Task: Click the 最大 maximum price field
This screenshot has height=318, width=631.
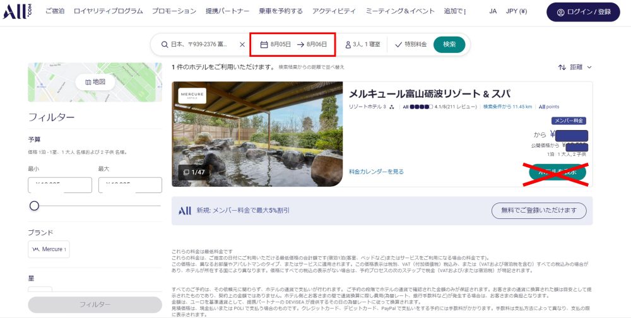Action: (131, 185)
